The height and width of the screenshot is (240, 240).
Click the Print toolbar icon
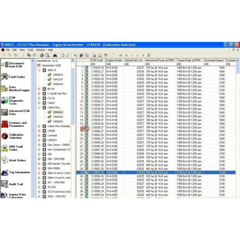click(x=42, y=55)
